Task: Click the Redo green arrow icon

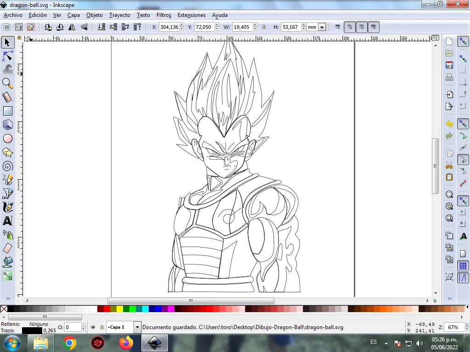Action: tap(449, 136)
